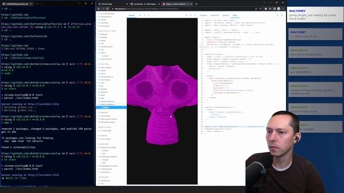Screen dimensions: 344x193
Task: Bookmark this page with the star icon
Action: click(260, 9)
